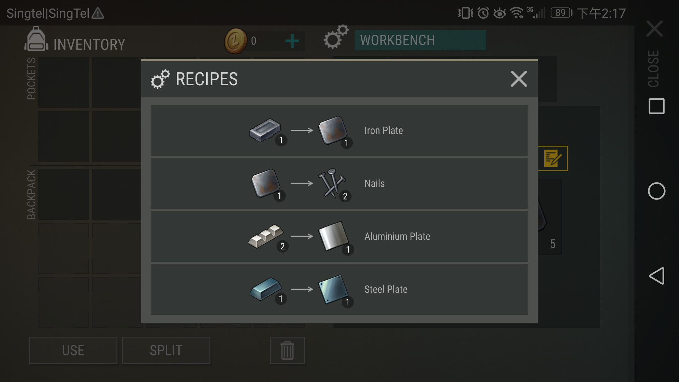Close the Recipes dialog with the X
The width and height of the screenshot is (679, 382).
point(519,79)
